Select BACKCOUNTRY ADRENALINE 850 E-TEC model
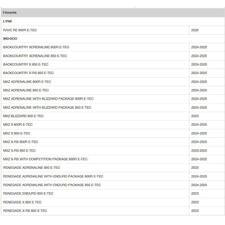 [35, 56]
